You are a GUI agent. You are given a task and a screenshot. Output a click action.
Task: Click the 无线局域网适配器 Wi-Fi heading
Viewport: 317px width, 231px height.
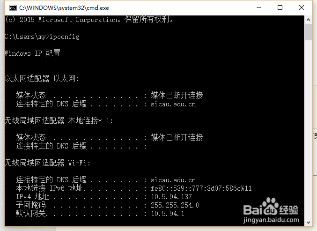click(47, 163)
